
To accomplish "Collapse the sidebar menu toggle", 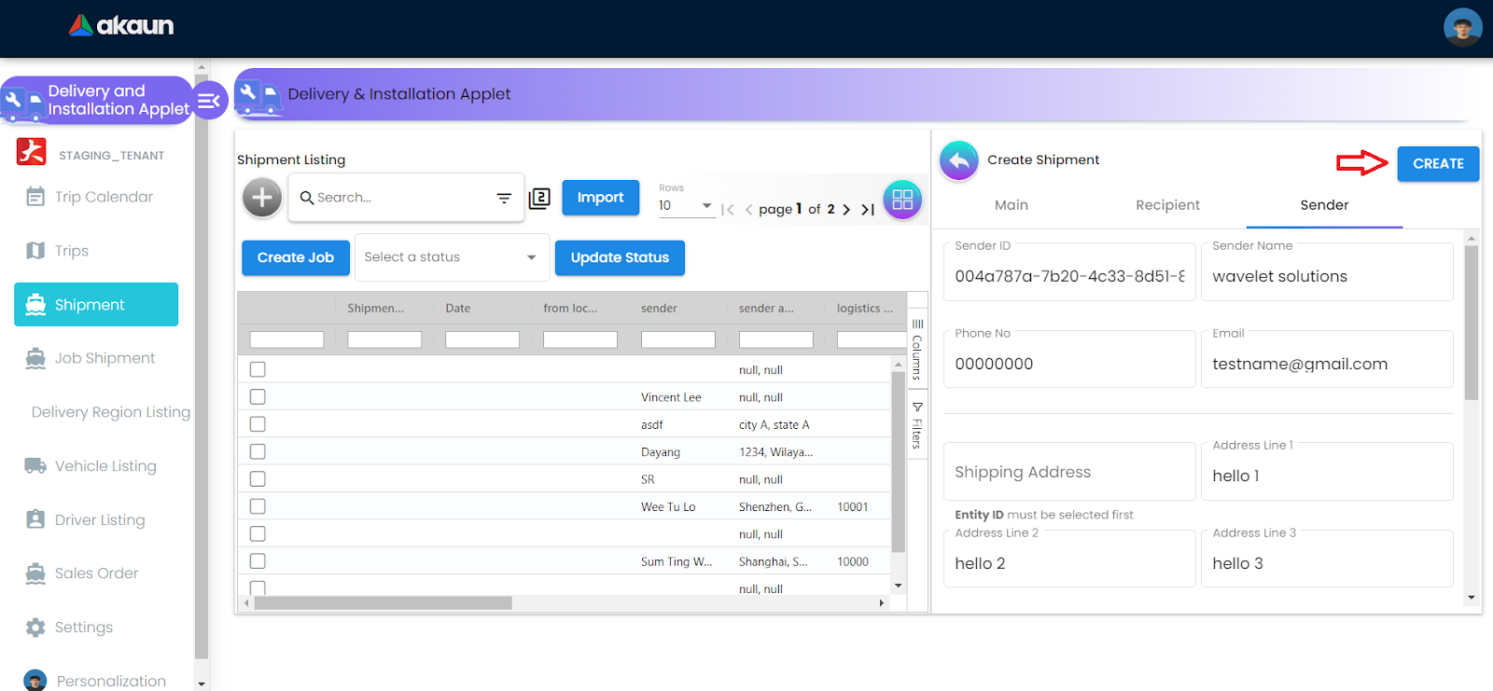I will [209, 101].
